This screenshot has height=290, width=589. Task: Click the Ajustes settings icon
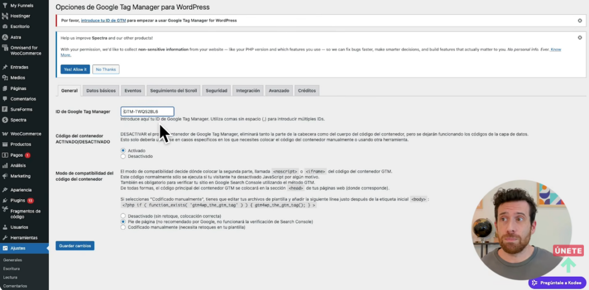pyautogui.click(x=5, y=248)
